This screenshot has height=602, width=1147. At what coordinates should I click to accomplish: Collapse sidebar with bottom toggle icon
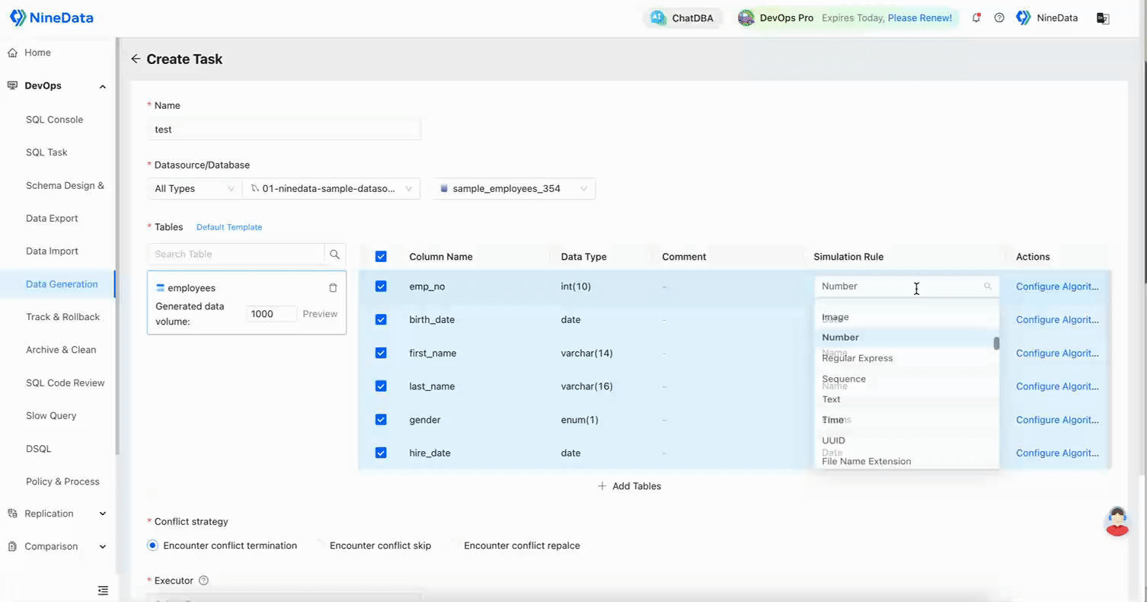[x=103, y=591]
